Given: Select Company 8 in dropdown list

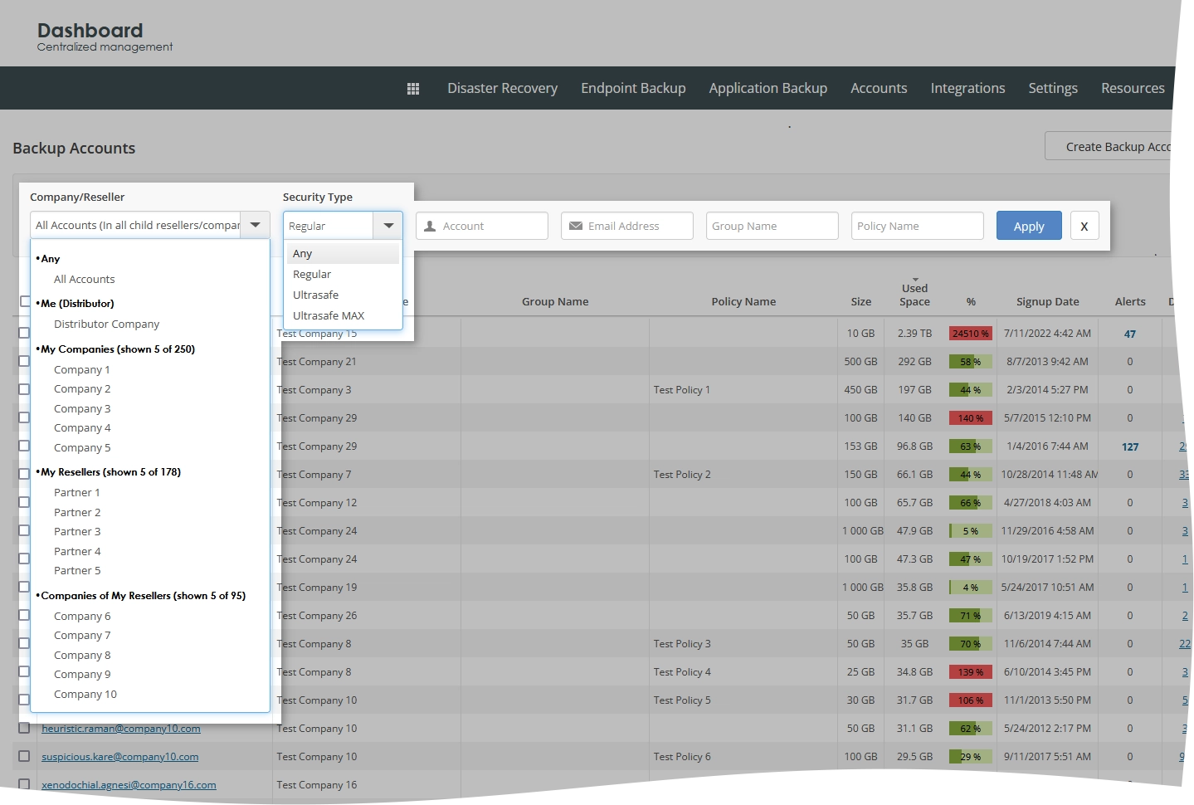Looking at the screenshot, I should point(81,656).
